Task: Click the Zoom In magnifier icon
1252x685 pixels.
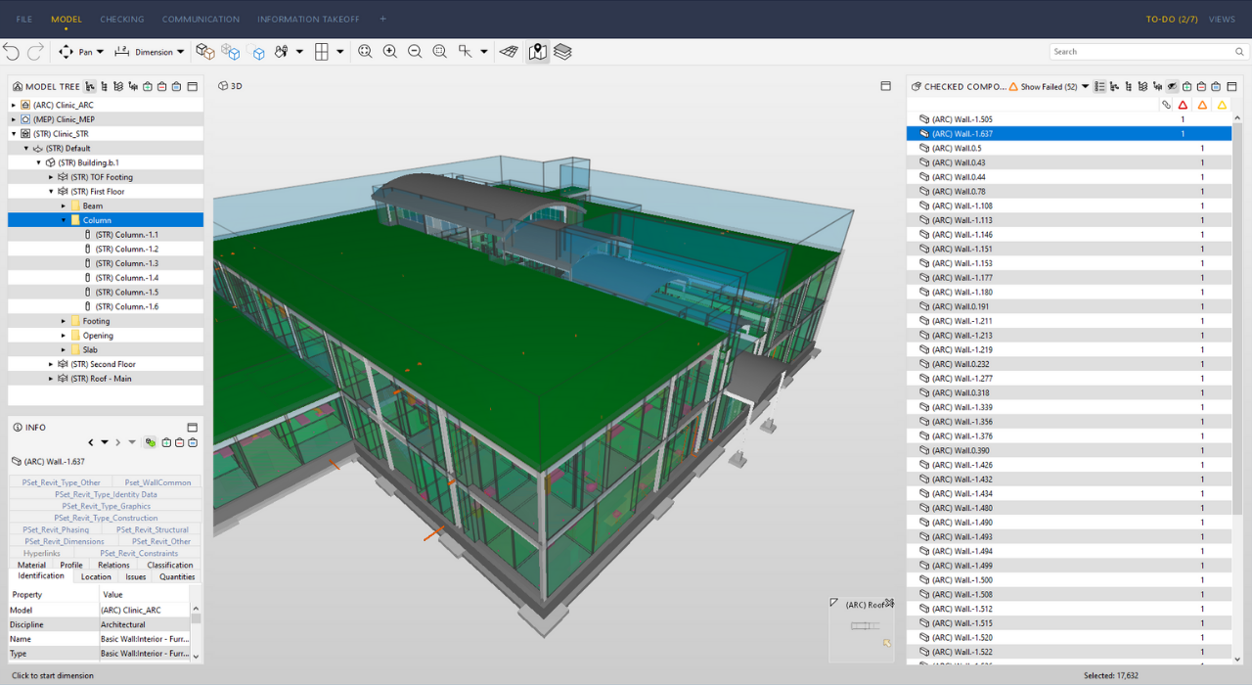Action: pyautogui.click(x=390, y=52)
